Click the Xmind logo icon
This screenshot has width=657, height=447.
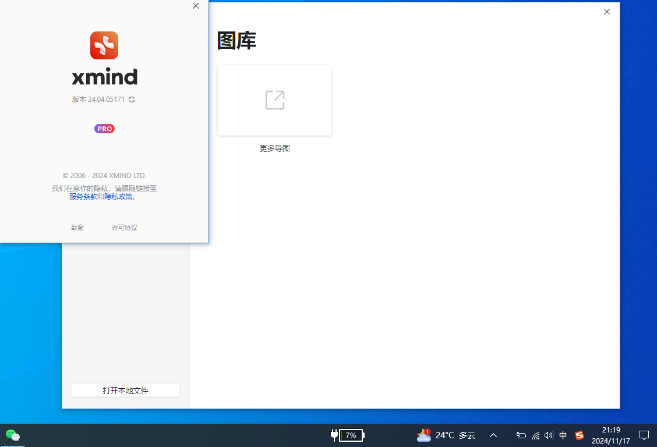pyautogui.click(x=104, y=45)
